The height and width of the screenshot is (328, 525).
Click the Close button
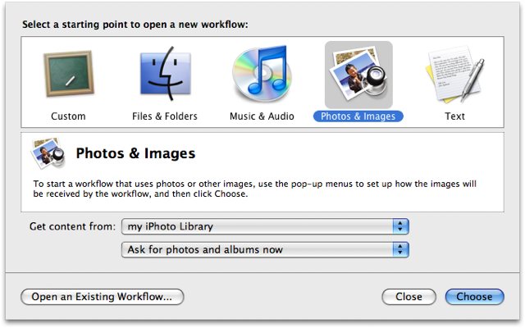pos(409,297)
